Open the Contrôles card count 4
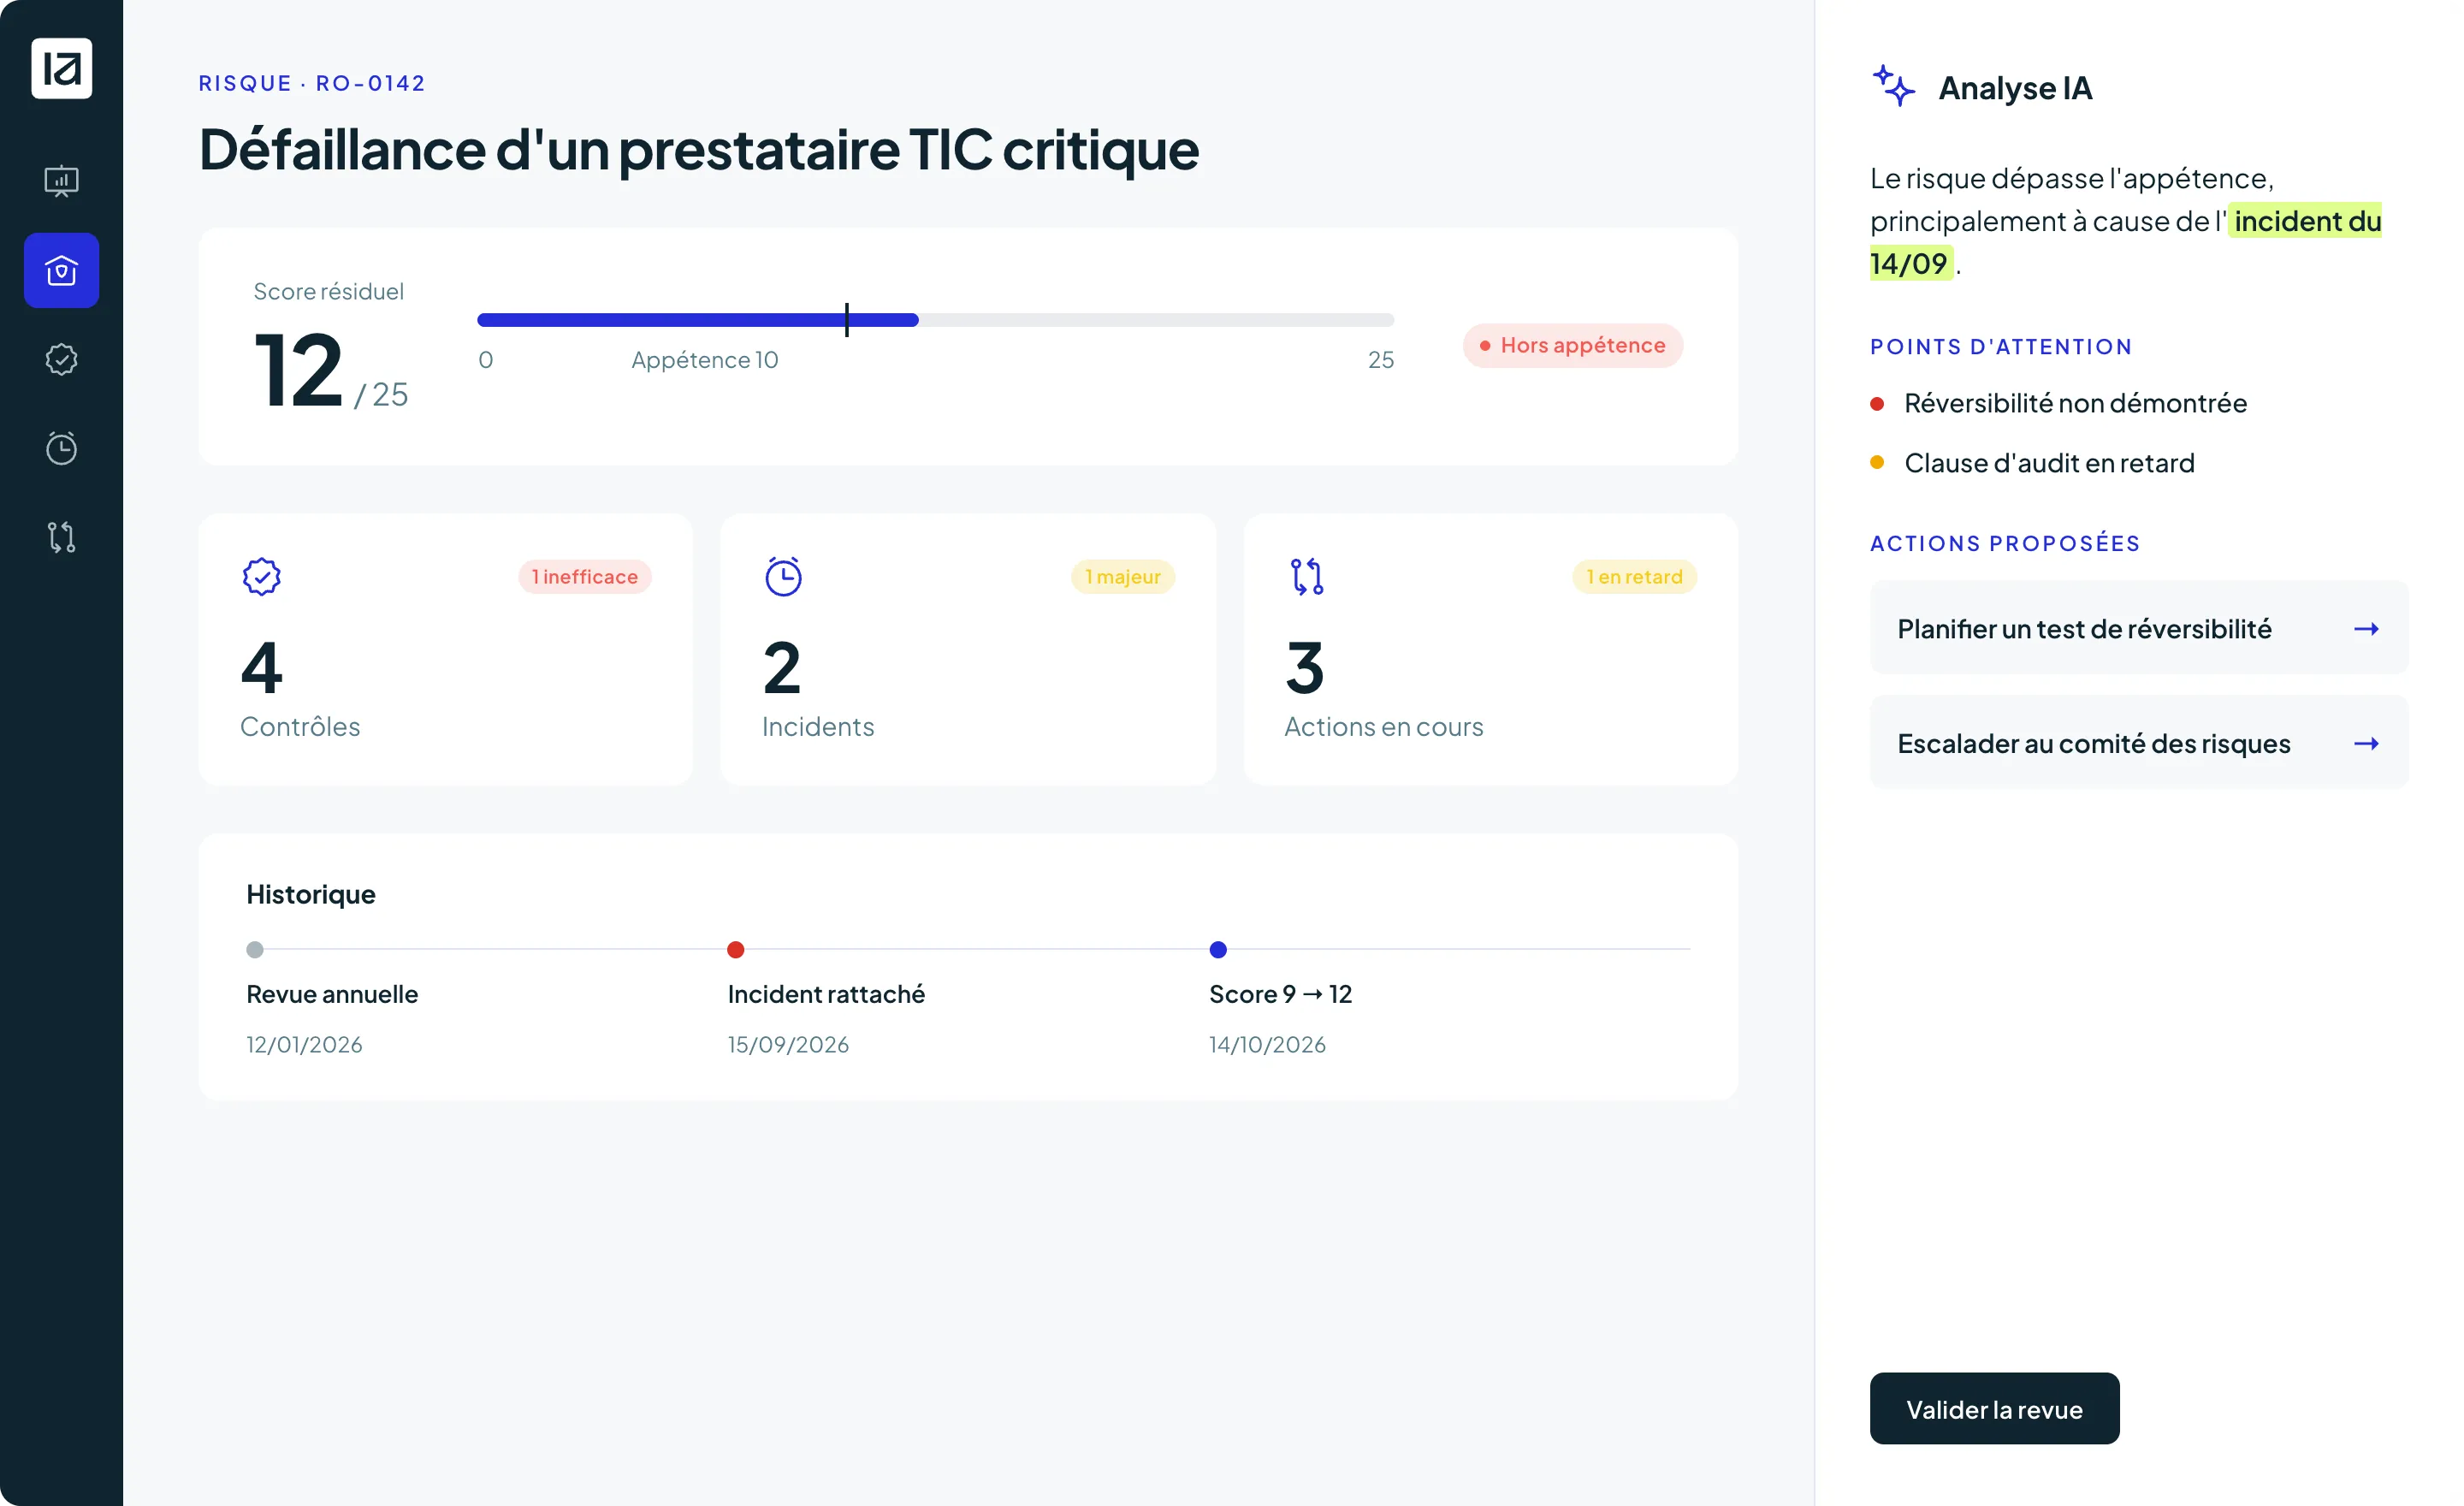This screenshot has width=2464, height=1506. [x=262, y=669]
